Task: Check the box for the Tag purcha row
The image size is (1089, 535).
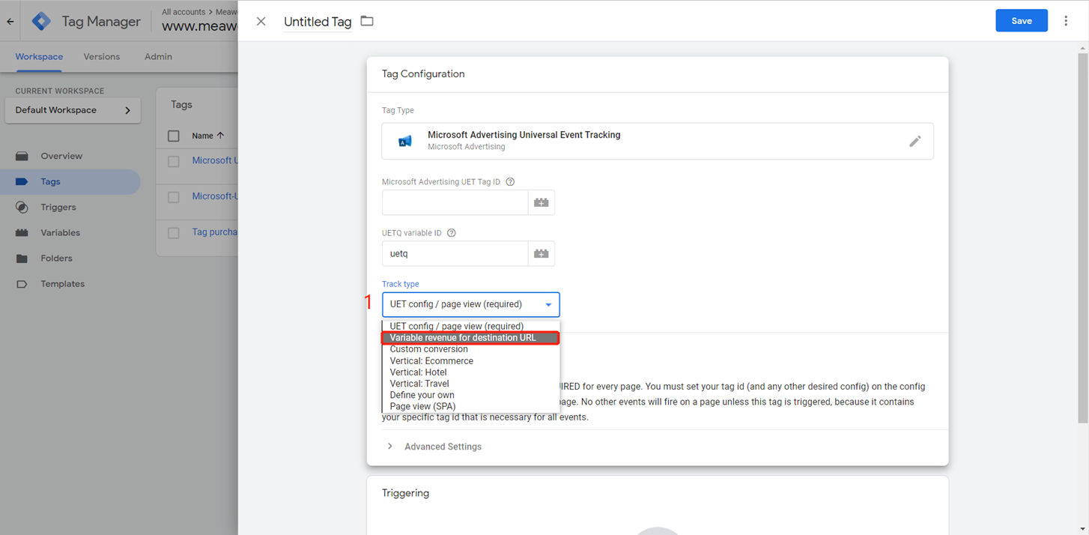Action: tap(174, 233)
